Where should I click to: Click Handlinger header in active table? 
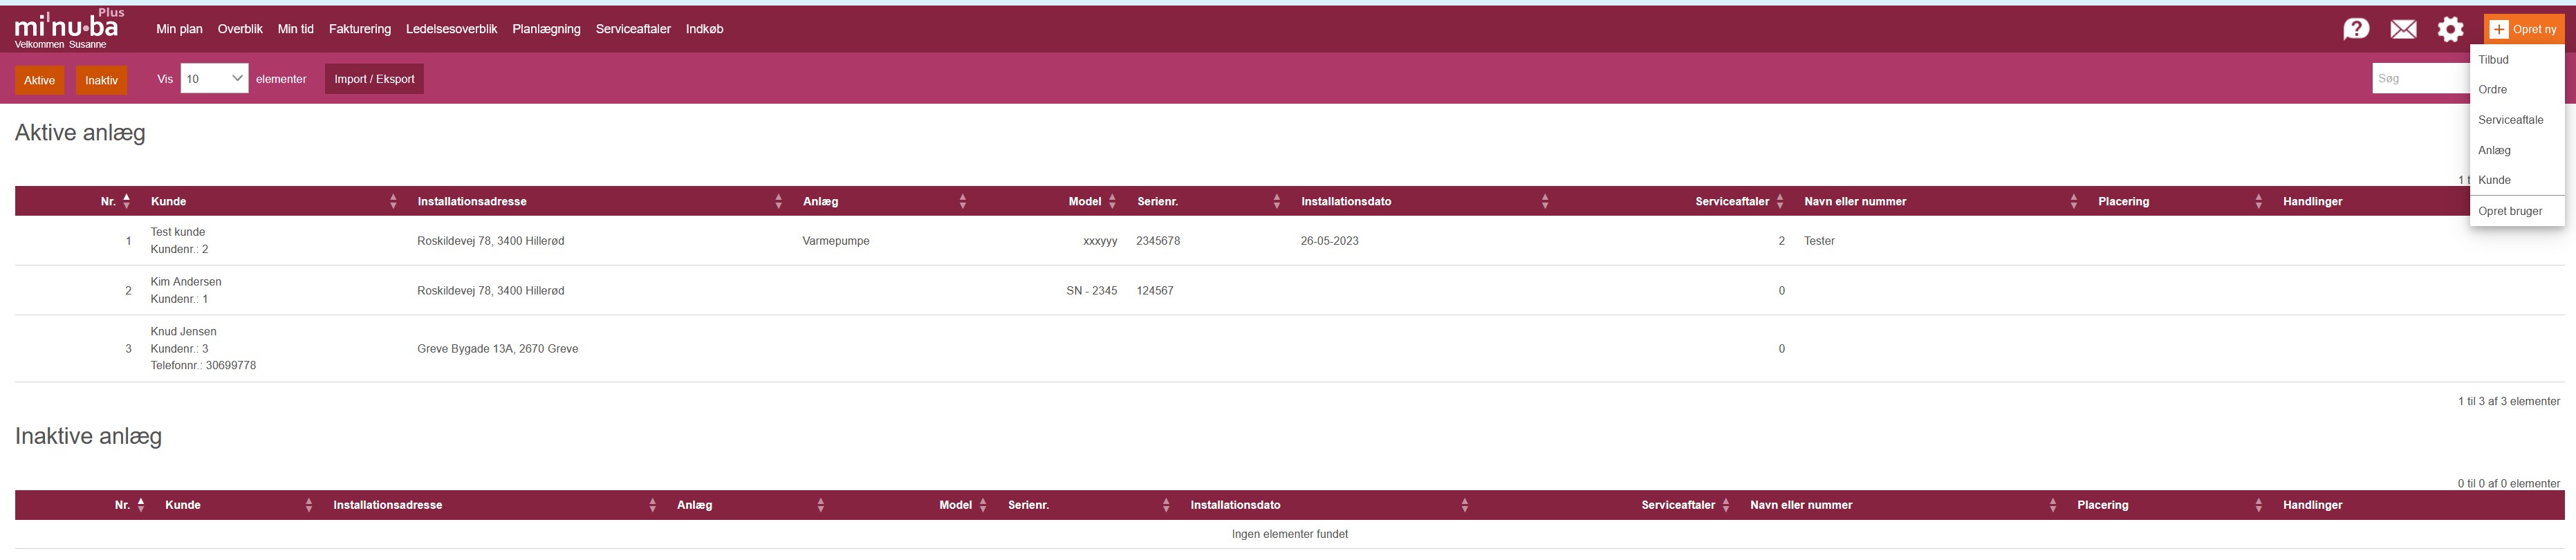[2312, 201]
